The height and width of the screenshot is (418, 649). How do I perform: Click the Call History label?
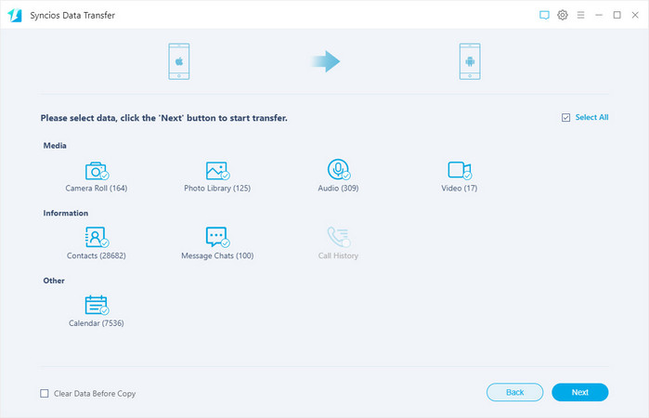(x=338, y=255)
